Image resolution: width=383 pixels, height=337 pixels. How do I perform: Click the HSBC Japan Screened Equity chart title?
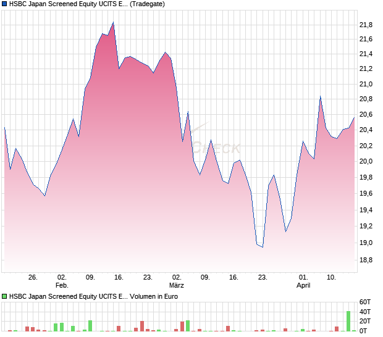pyautogui.click(x=69, y=4)
